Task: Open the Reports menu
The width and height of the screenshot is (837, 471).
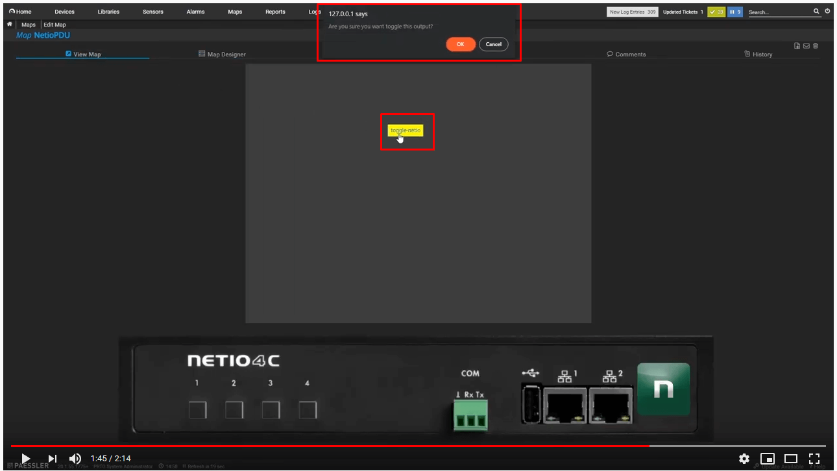Action: 275,12
